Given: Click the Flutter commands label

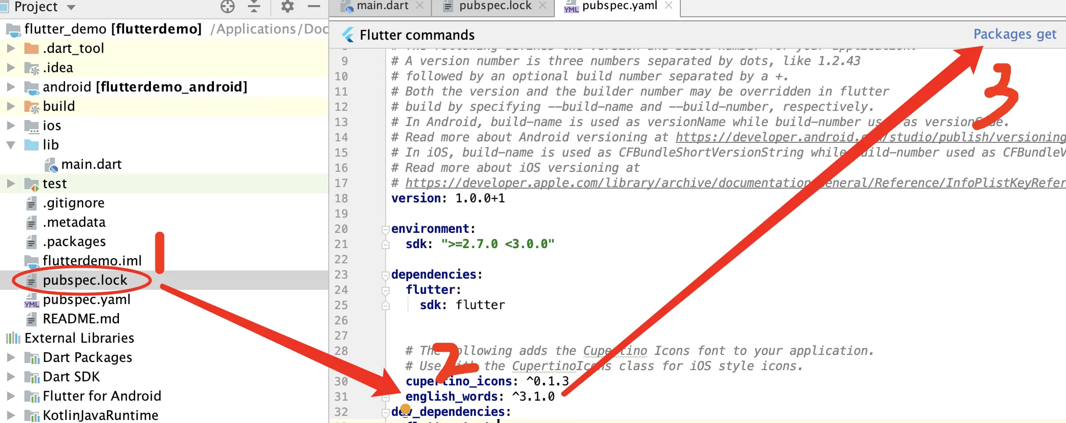Looking at the screenshot, I should click(x=417, y=35).
